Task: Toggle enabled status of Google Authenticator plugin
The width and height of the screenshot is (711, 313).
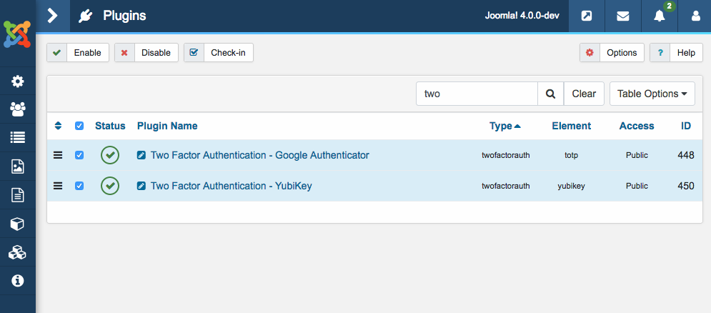Action: (x=110, y=155)
